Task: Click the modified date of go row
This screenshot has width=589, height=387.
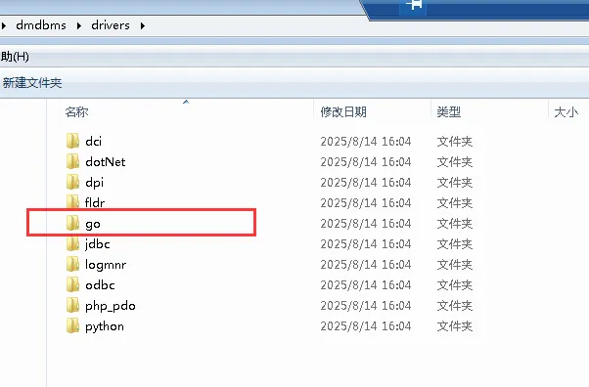Action: 366,224
